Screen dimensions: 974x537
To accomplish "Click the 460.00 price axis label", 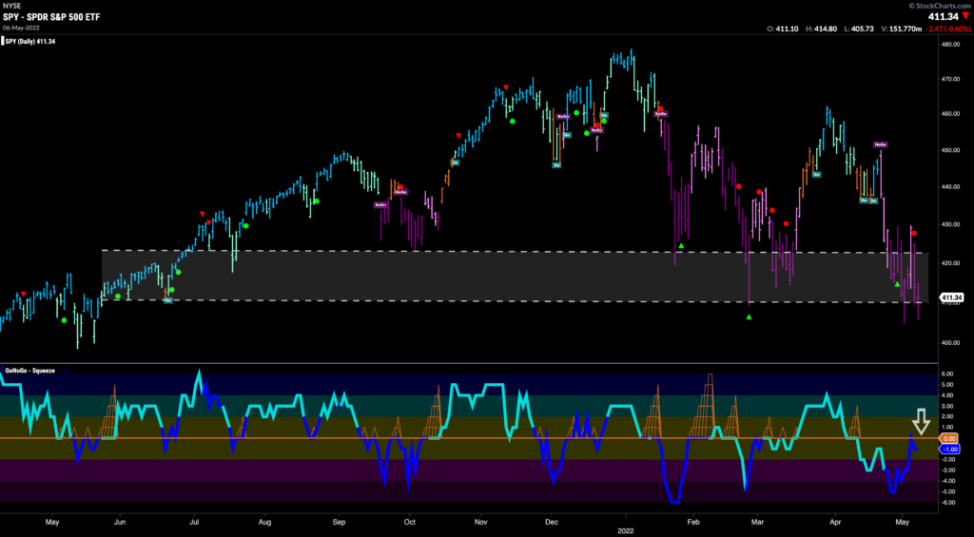I will click(950, 114).
